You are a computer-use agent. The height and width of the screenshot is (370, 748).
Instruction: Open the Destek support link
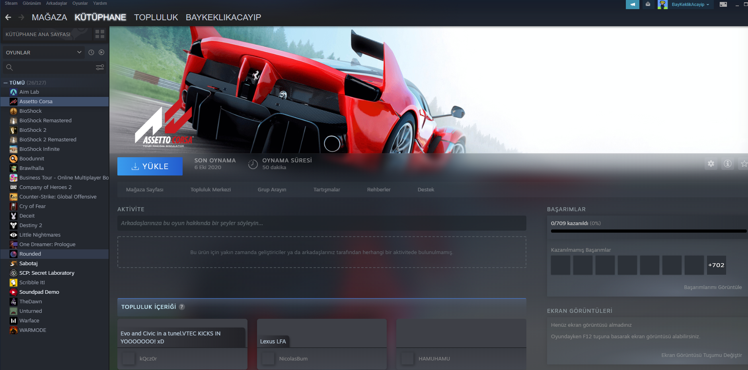click(426, 190)
